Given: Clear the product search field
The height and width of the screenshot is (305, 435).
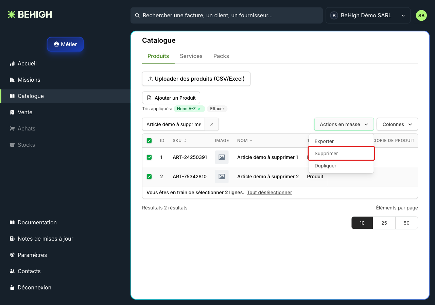Looking at the screenshot, I should tap(212, 124).
